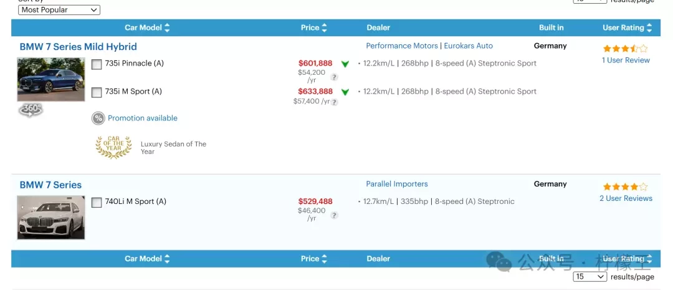Open the Most Popular sort dropdown
This screenshot has width=673, height=290.
coord(59,10)
